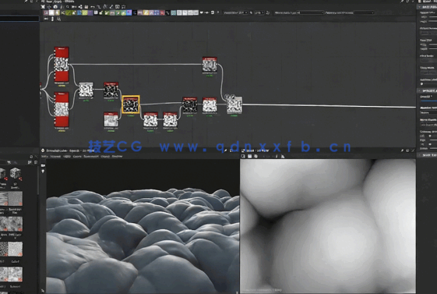Collapse the first section header in the properties panel
437x294 pixels.
[x=427, y=7]
